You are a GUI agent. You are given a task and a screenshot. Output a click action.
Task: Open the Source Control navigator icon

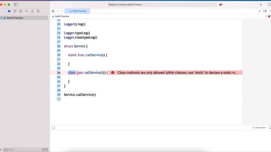point(15,11)
